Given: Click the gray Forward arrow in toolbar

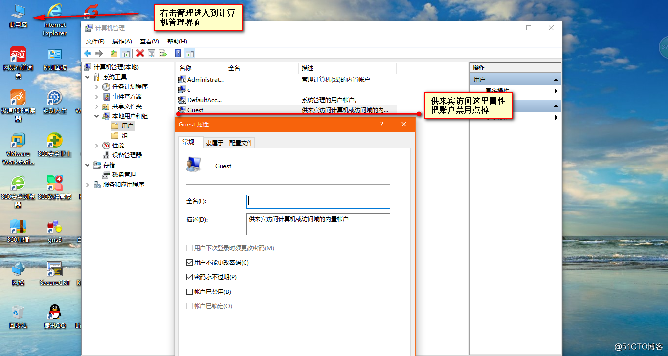Looking at the screenshot, I should click(x=99, y=53).
